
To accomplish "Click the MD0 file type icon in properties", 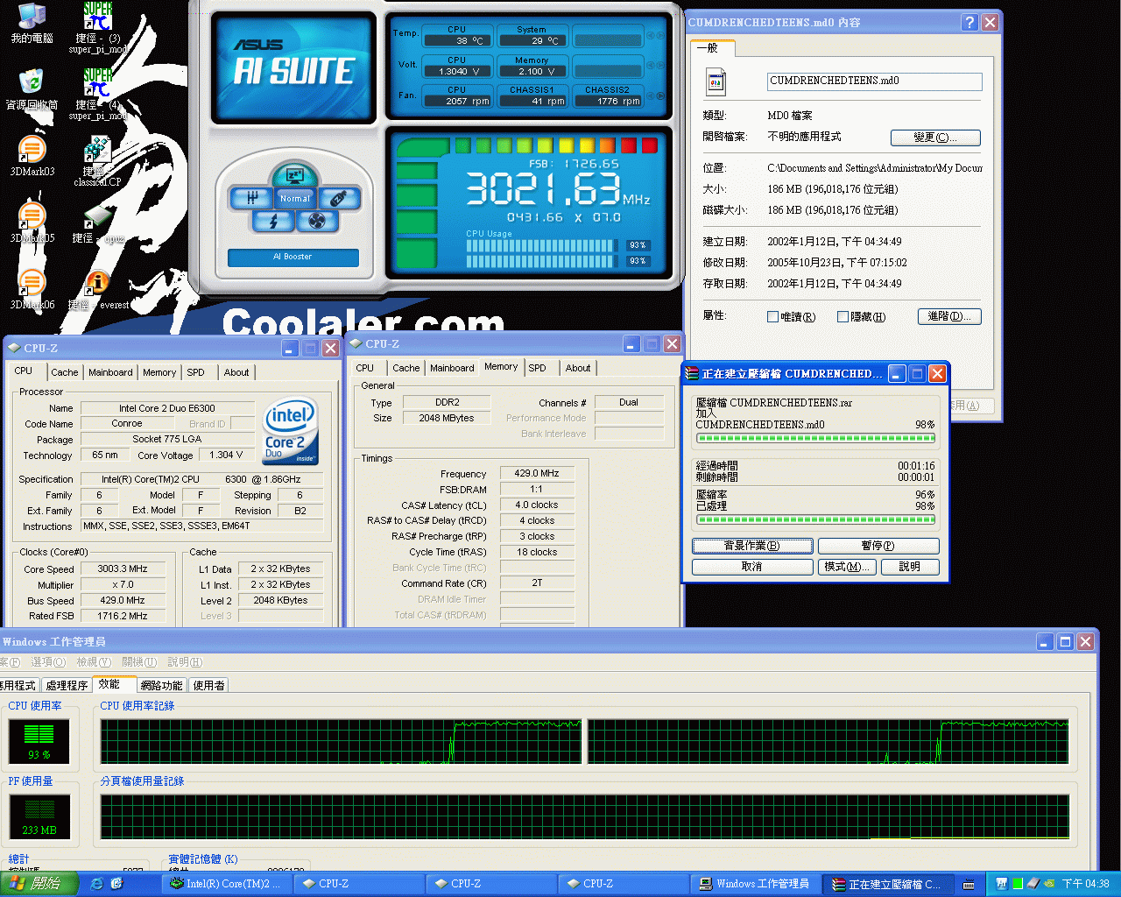I will click(x=716, y=81).
